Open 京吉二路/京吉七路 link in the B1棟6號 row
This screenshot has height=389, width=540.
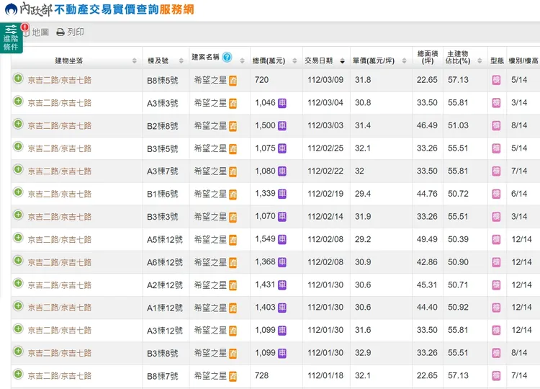coord(60,194)
